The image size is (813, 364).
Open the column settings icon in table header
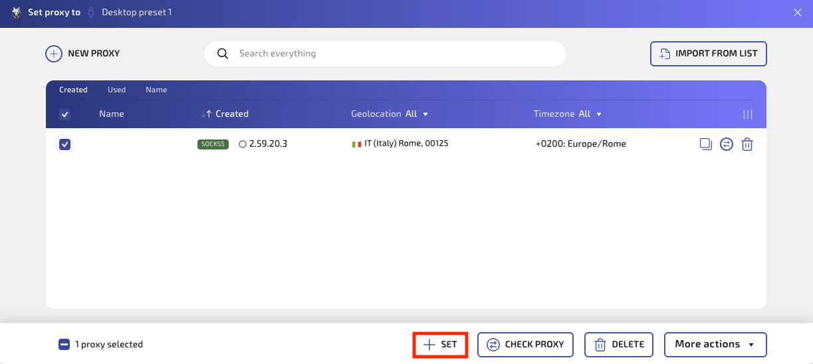[748, 114]
